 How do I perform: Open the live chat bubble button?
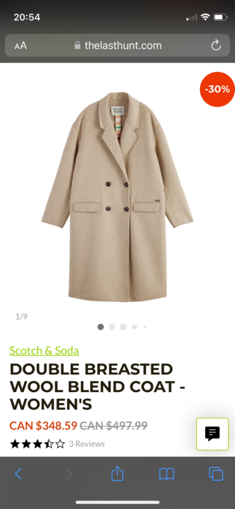pyautogui.click(x=212, y=433)
